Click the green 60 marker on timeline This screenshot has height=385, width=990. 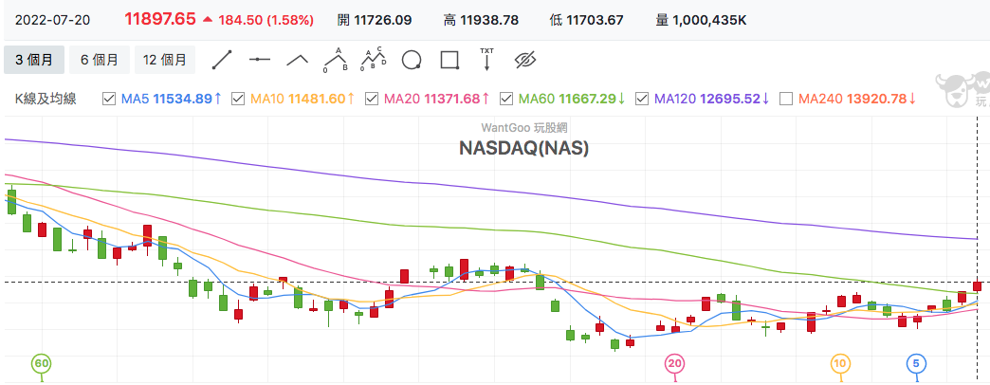click(42, 364)
